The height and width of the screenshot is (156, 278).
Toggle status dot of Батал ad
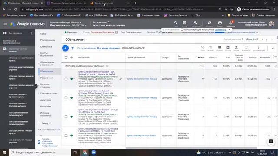pos(72,136)
